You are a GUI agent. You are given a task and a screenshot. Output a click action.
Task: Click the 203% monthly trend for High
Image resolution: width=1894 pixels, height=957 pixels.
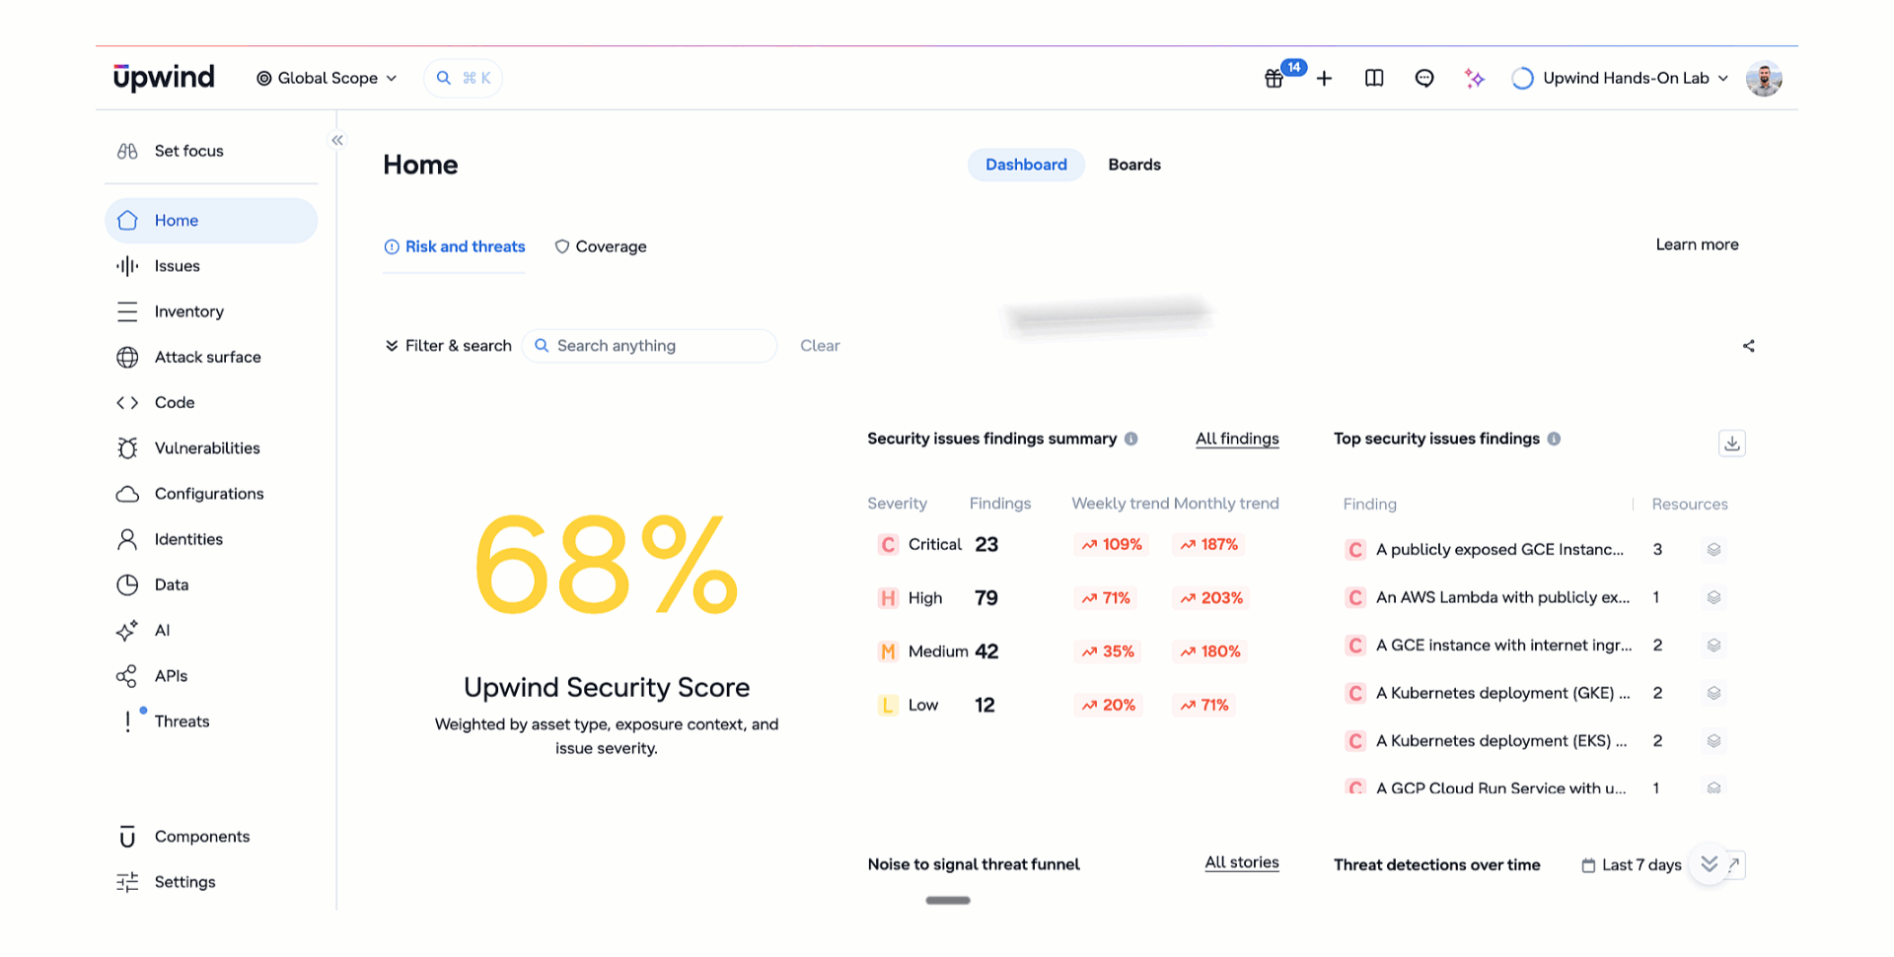1211,598
